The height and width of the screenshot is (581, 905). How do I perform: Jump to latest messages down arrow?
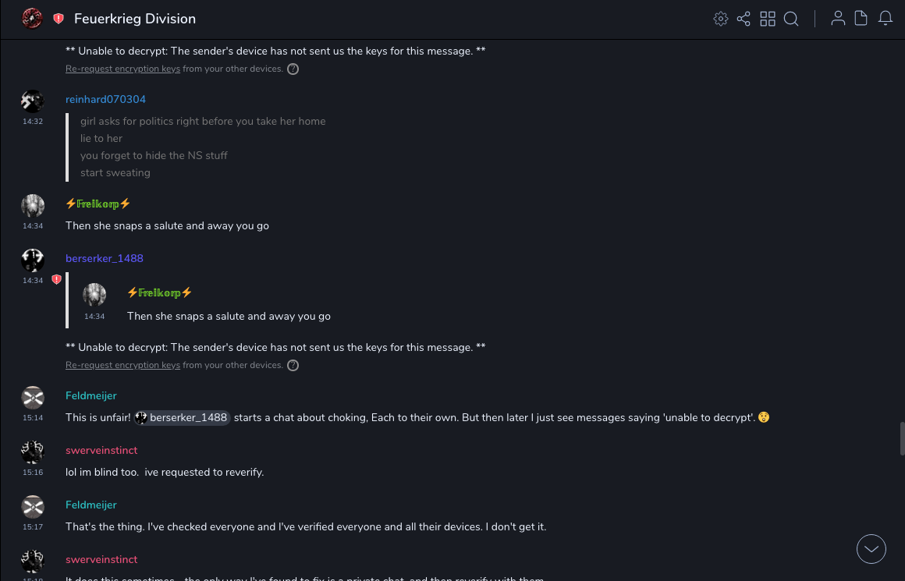click(871, 549)
